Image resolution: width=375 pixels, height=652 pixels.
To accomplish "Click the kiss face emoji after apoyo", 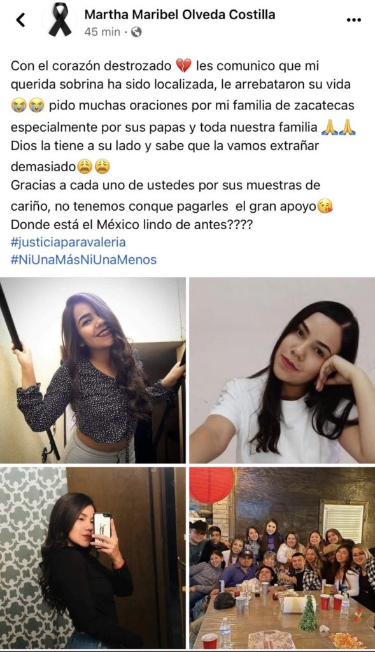I will [x=325, y=206].
